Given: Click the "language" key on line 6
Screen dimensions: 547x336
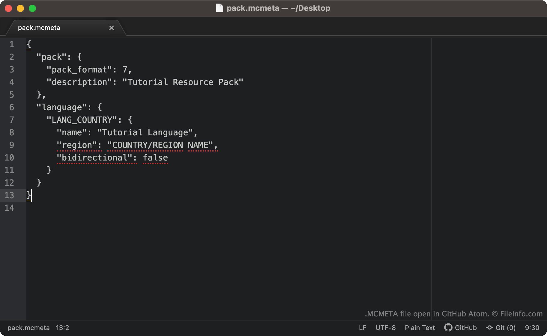Looking at the screenshot, I should (62, 107).
